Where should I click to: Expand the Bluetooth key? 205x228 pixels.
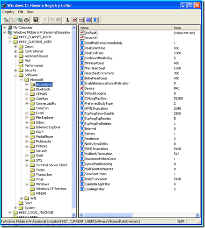27,89
